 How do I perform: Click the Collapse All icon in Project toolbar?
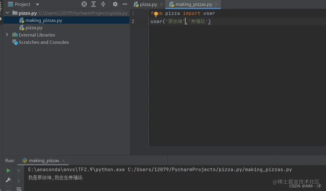(x=103, y=4)
